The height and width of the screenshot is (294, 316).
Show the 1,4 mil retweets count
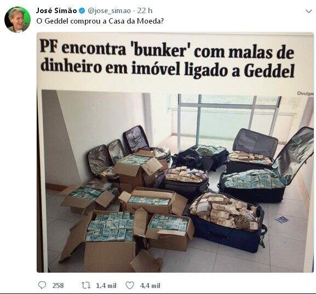(106, 286)
